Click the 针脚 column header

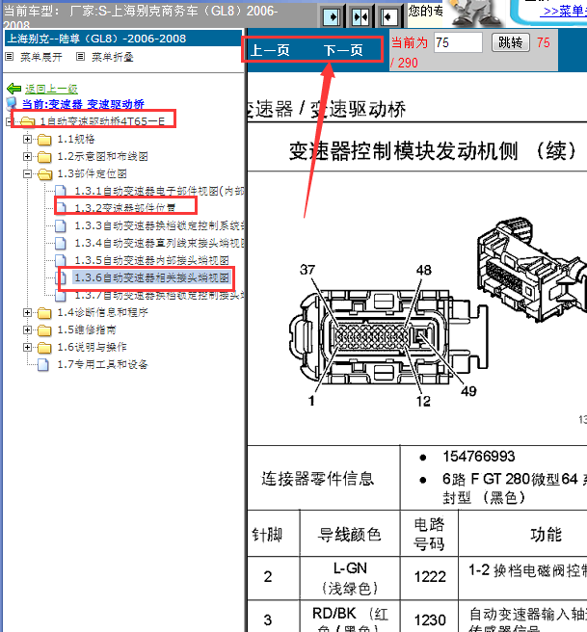(x=274, y=534)
